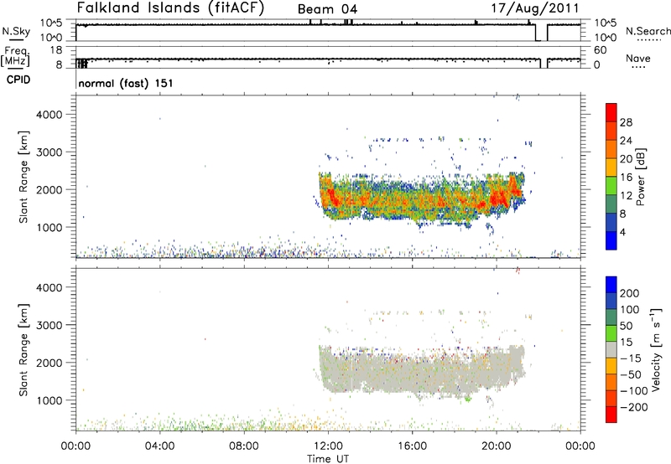The height and width of the screenshot is (464, 671).
Task: Click the Power [dB] colorbar title
Action: click(x=640, y=177)
